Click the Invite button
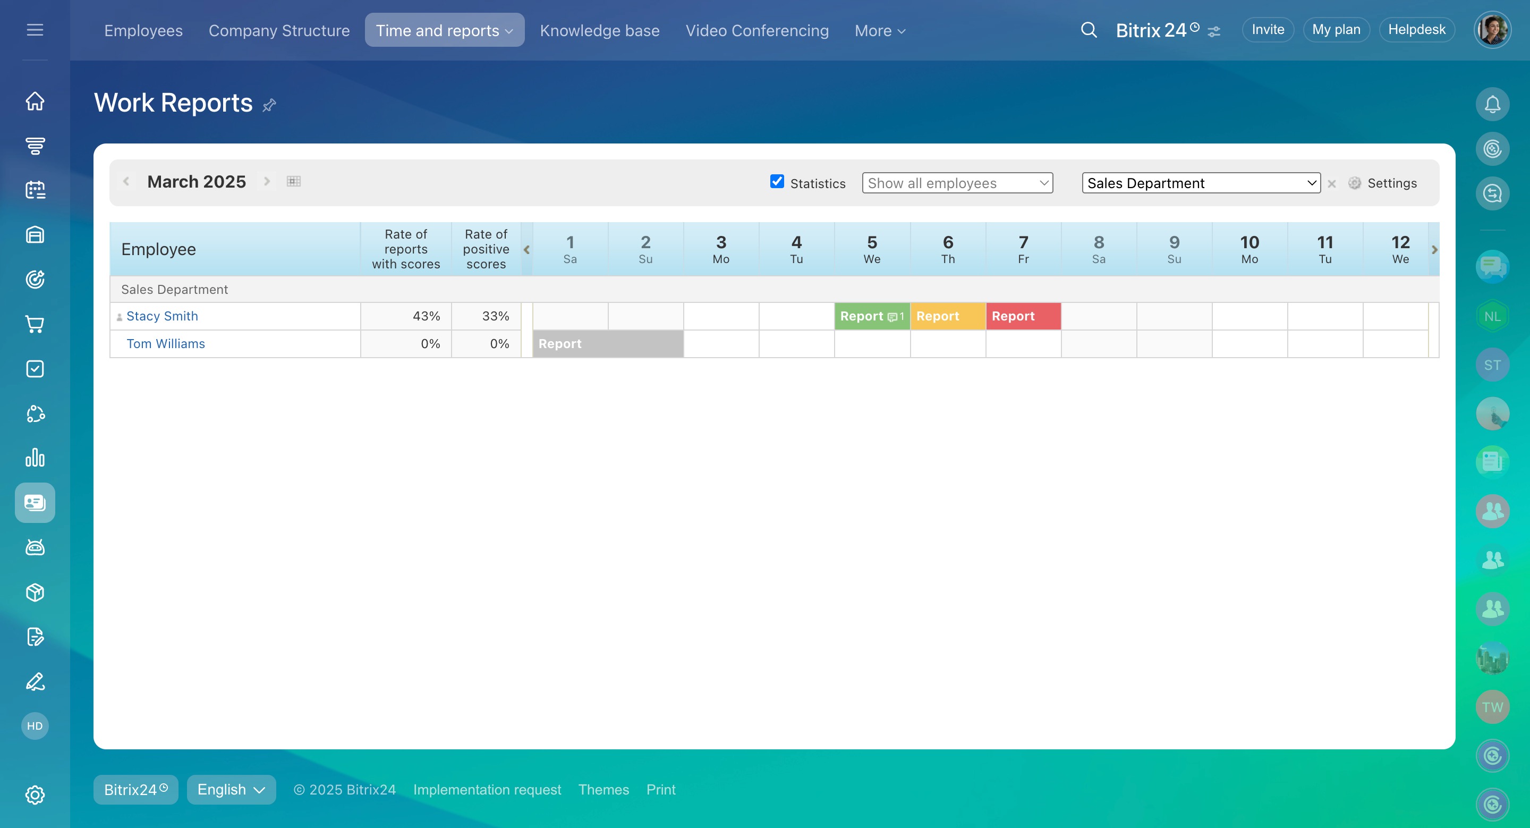Image resolution: width=1530 pixels, height=828 pixels. (1268, 30)
